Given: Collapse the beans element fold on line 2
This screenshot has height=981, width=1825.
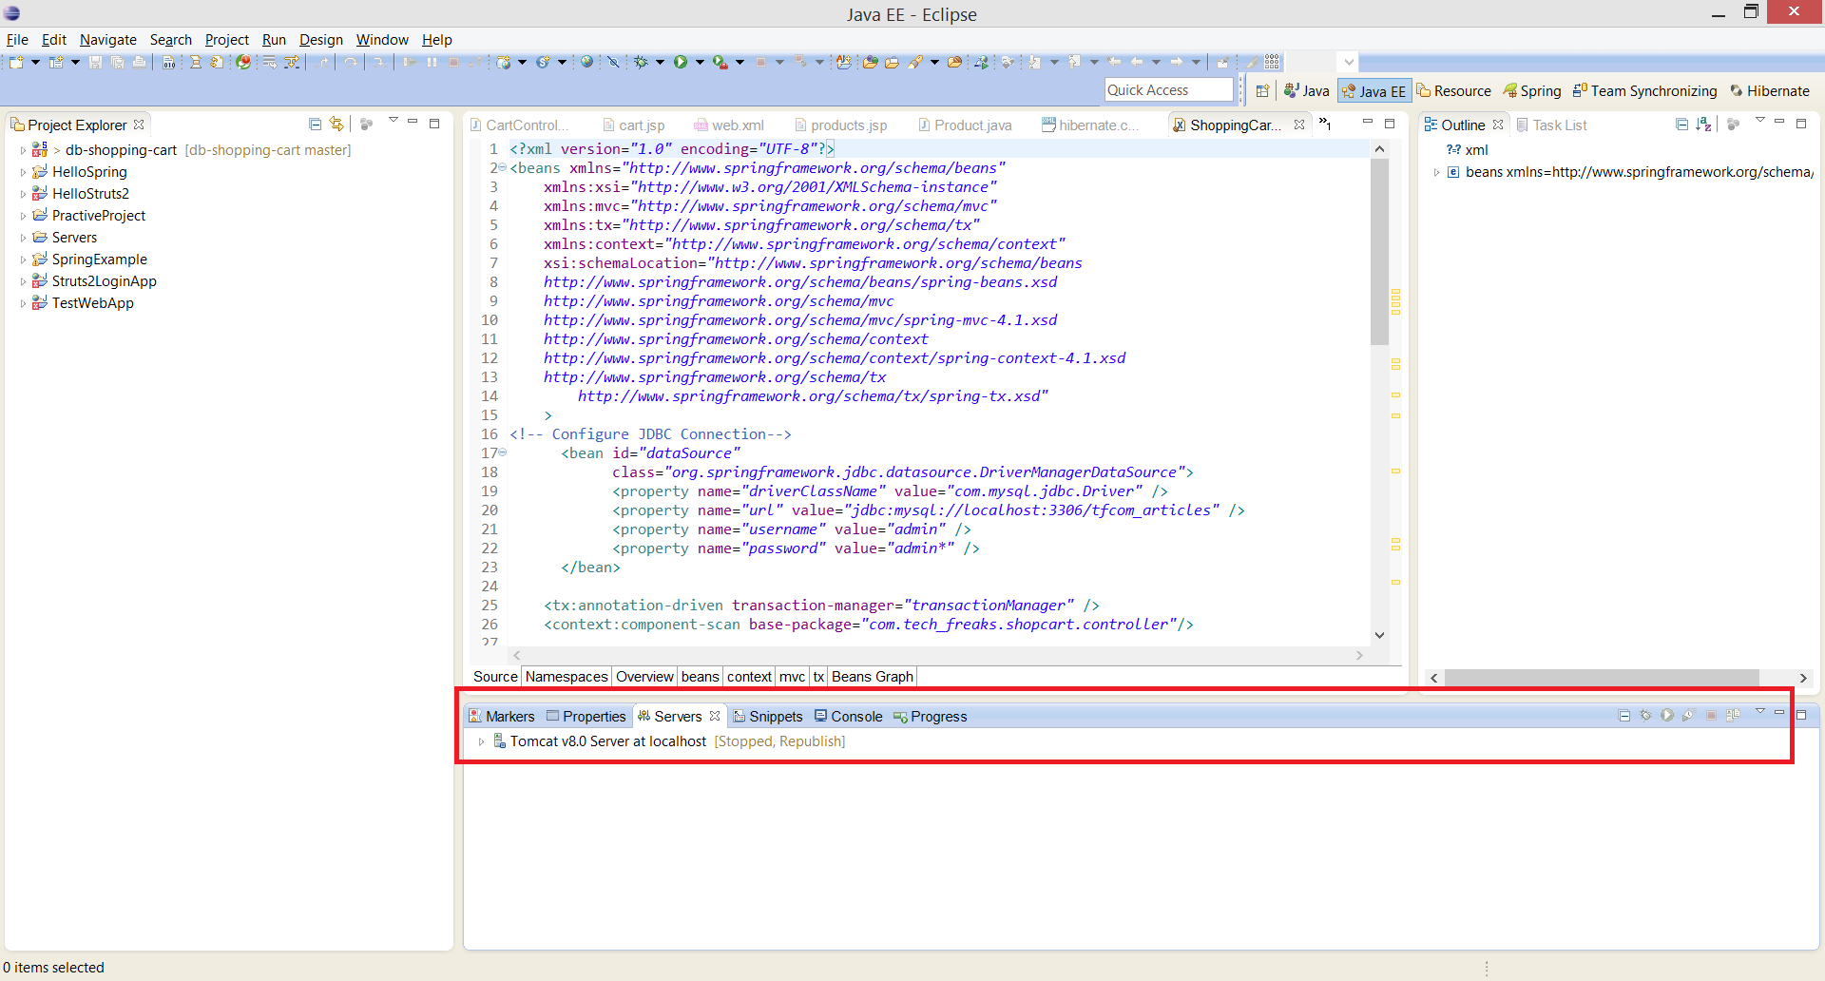Looking at the screenshot, I should point(503,167).
